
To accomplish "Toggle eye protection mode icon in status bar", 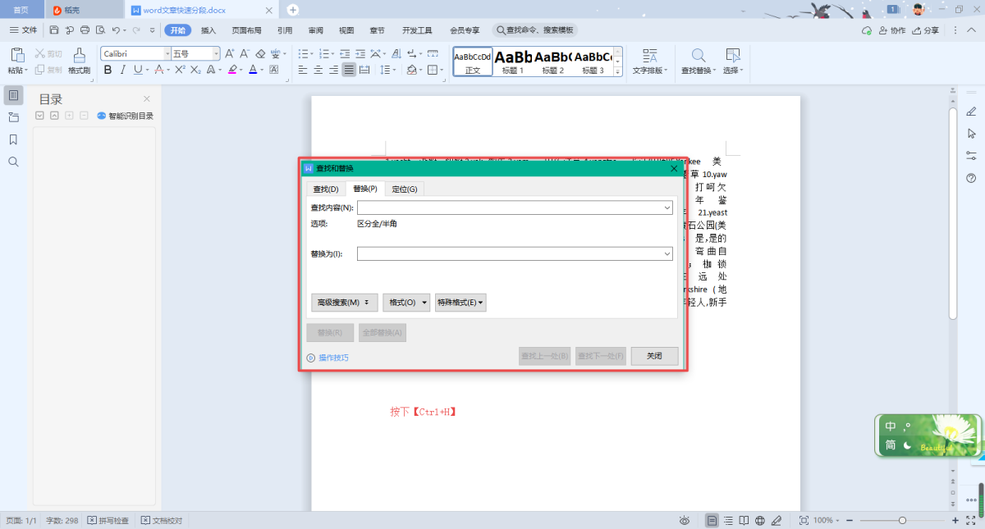I will point(685,521).
